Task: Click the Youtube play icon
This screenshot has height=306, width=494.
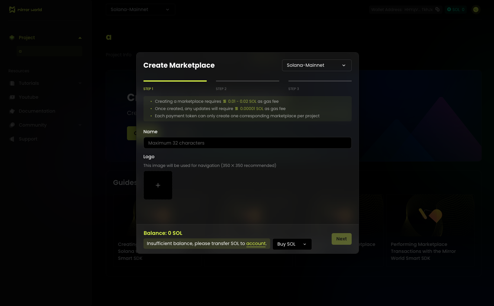Action: tap(12, 97)
